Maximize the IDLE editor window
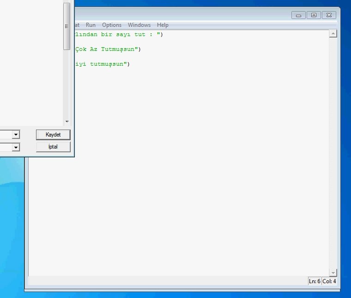This screenshot has width=351, height=298. click(x=314, y=15)
